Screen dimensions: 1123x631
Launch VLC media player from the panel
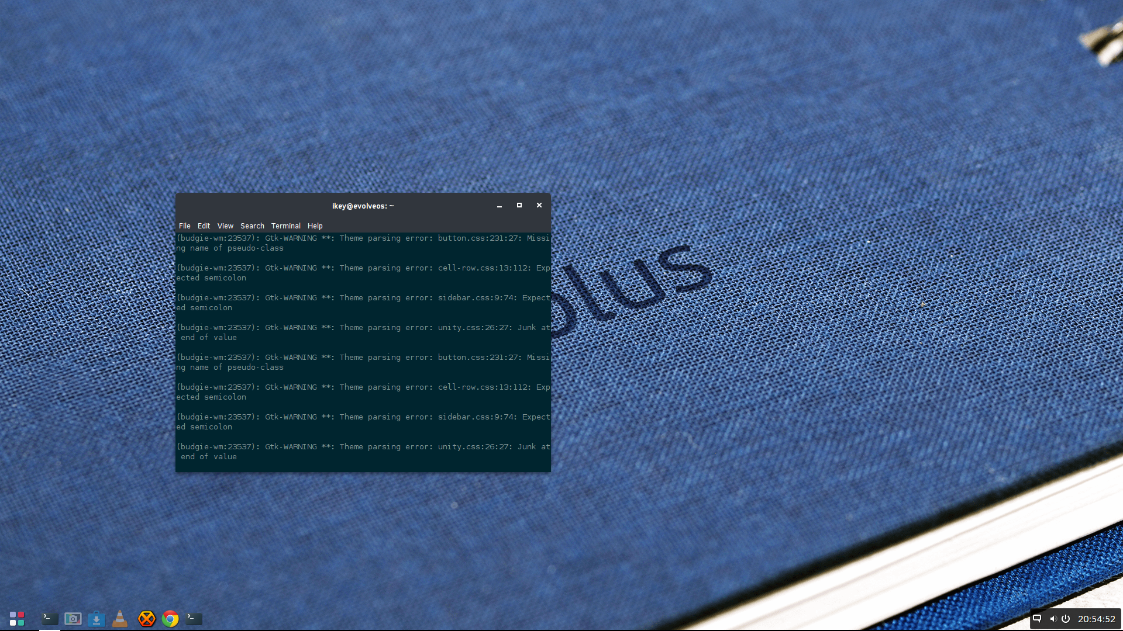coord(120,619)
